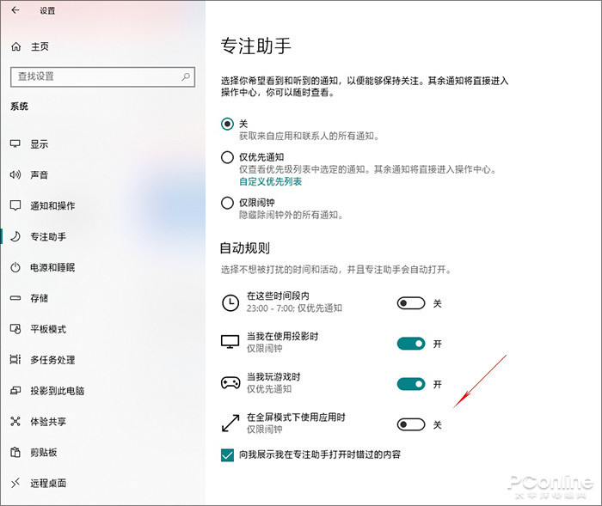
Task: Click 隐藏除闹钟外的所有通知 description
Action: tap(291, 215)
